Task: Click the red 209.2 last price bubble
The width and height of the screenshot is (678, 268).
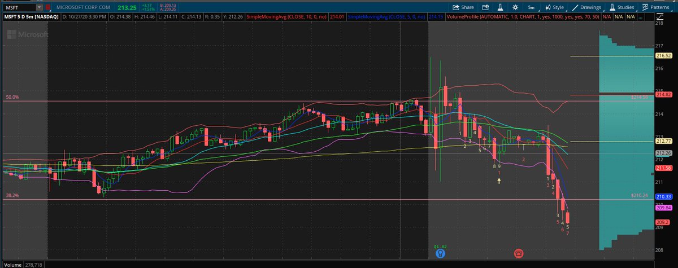Action: pyautogui.click(x=663, y=222)
